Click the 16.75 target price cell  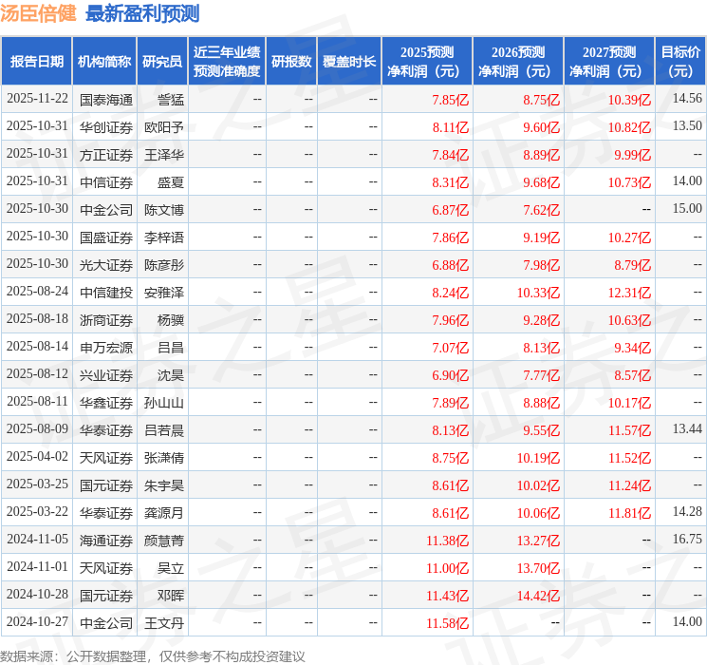tap(687, 540)
